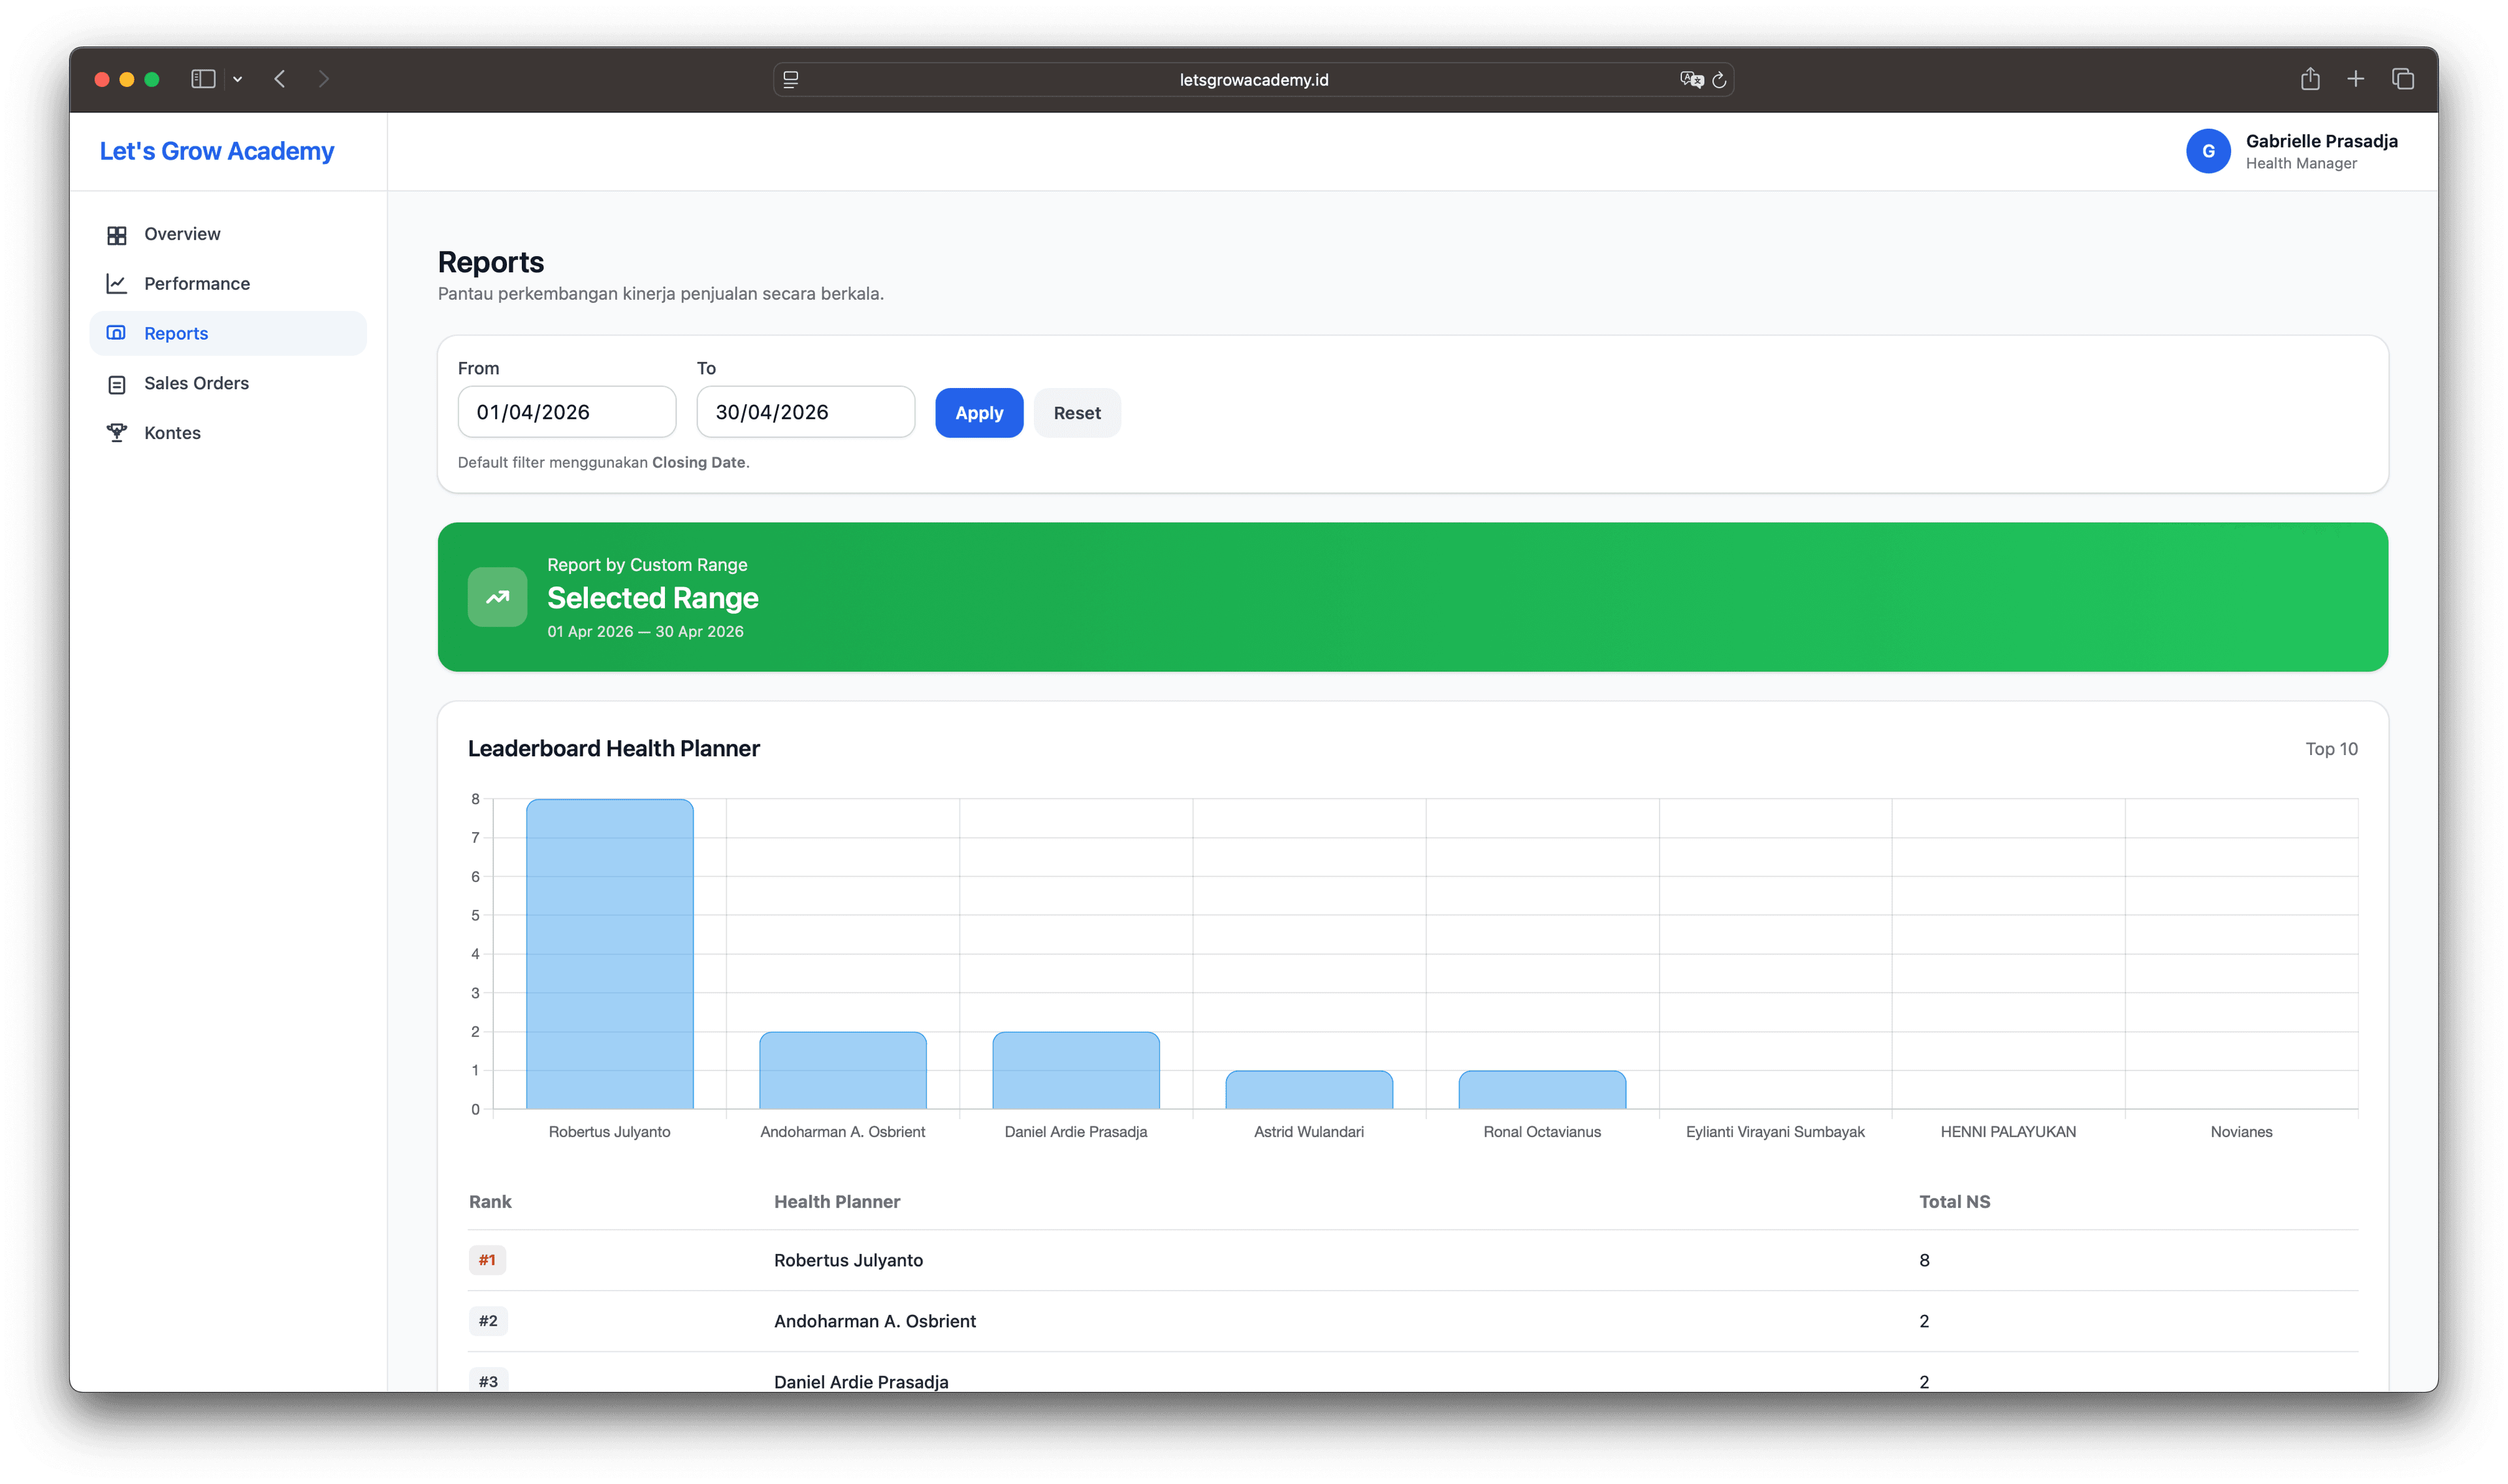Focus the From date field
The width and height of the screenshot is (2508, 1484).
pos(567,412)
